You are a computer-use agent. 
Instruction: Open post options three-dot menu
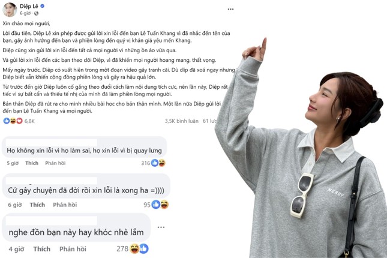[x=230, y=9]
